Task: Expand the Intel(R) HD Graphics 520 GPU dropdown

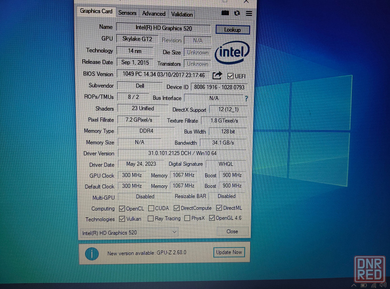Action: [129, 233]
